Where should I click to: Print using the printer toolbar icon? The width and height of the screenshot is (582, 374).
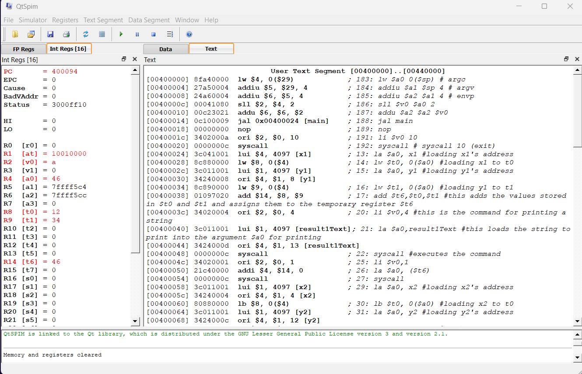click(x=66, y=34)
